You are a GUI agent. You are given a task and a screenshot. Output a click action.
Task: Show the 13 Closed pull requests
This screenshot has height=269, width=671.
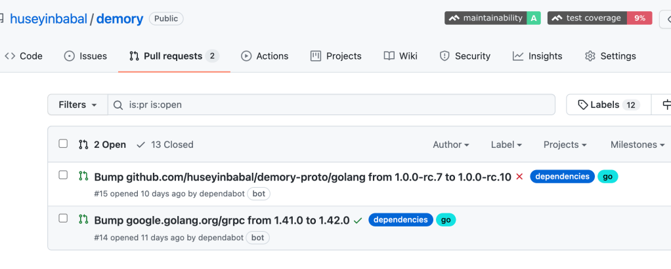165,145
